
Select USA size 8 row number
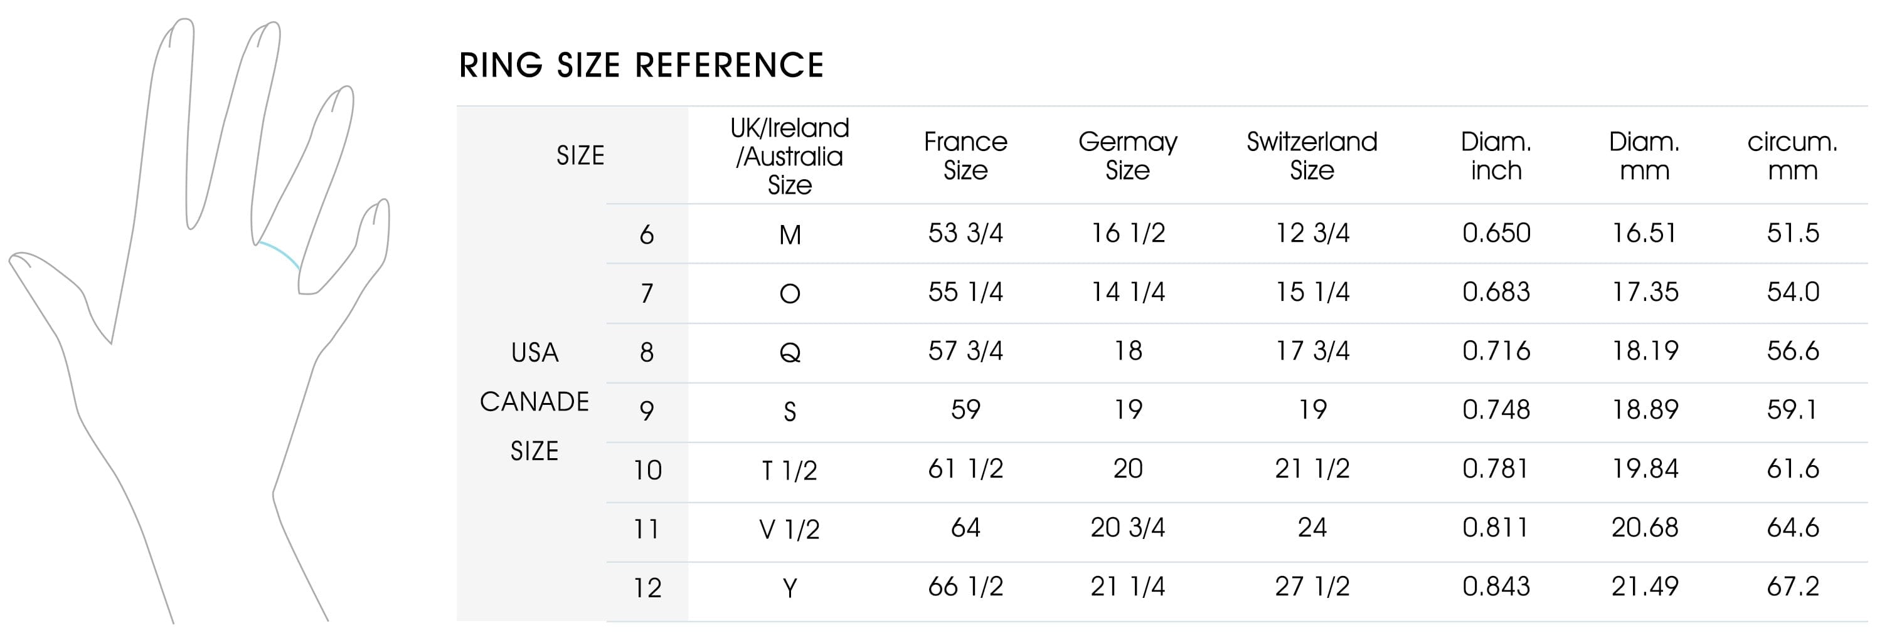pos(647,353)
